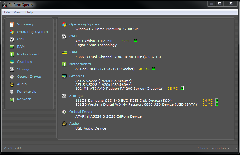Click the AMD Athlon II X2 250 text
Image resolution: width=240 pixels, height=155 pixels.
[x=94, y=41]
